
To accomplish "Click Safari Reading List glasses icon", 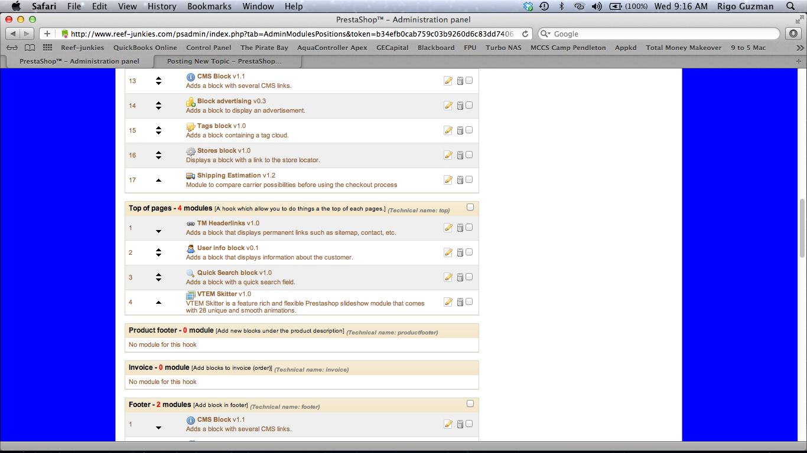I will pos(12,48).
